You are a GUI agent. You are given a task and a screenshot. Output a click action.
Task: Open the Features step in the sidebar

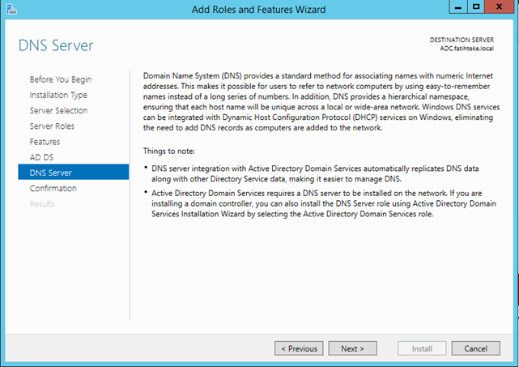[45, 142]
